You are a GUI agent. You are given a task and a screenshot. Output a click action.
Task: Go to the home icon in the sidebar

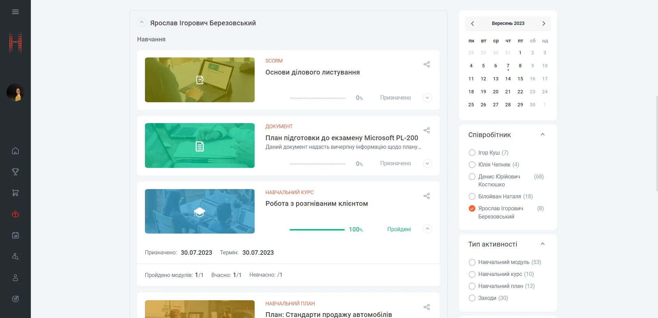pyautogui.click(x=15, y=151)
